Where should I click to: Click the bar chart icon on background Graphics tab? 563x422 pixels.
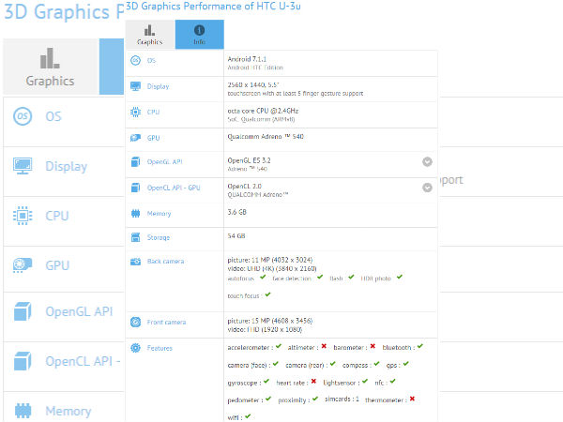coord(50,58)
